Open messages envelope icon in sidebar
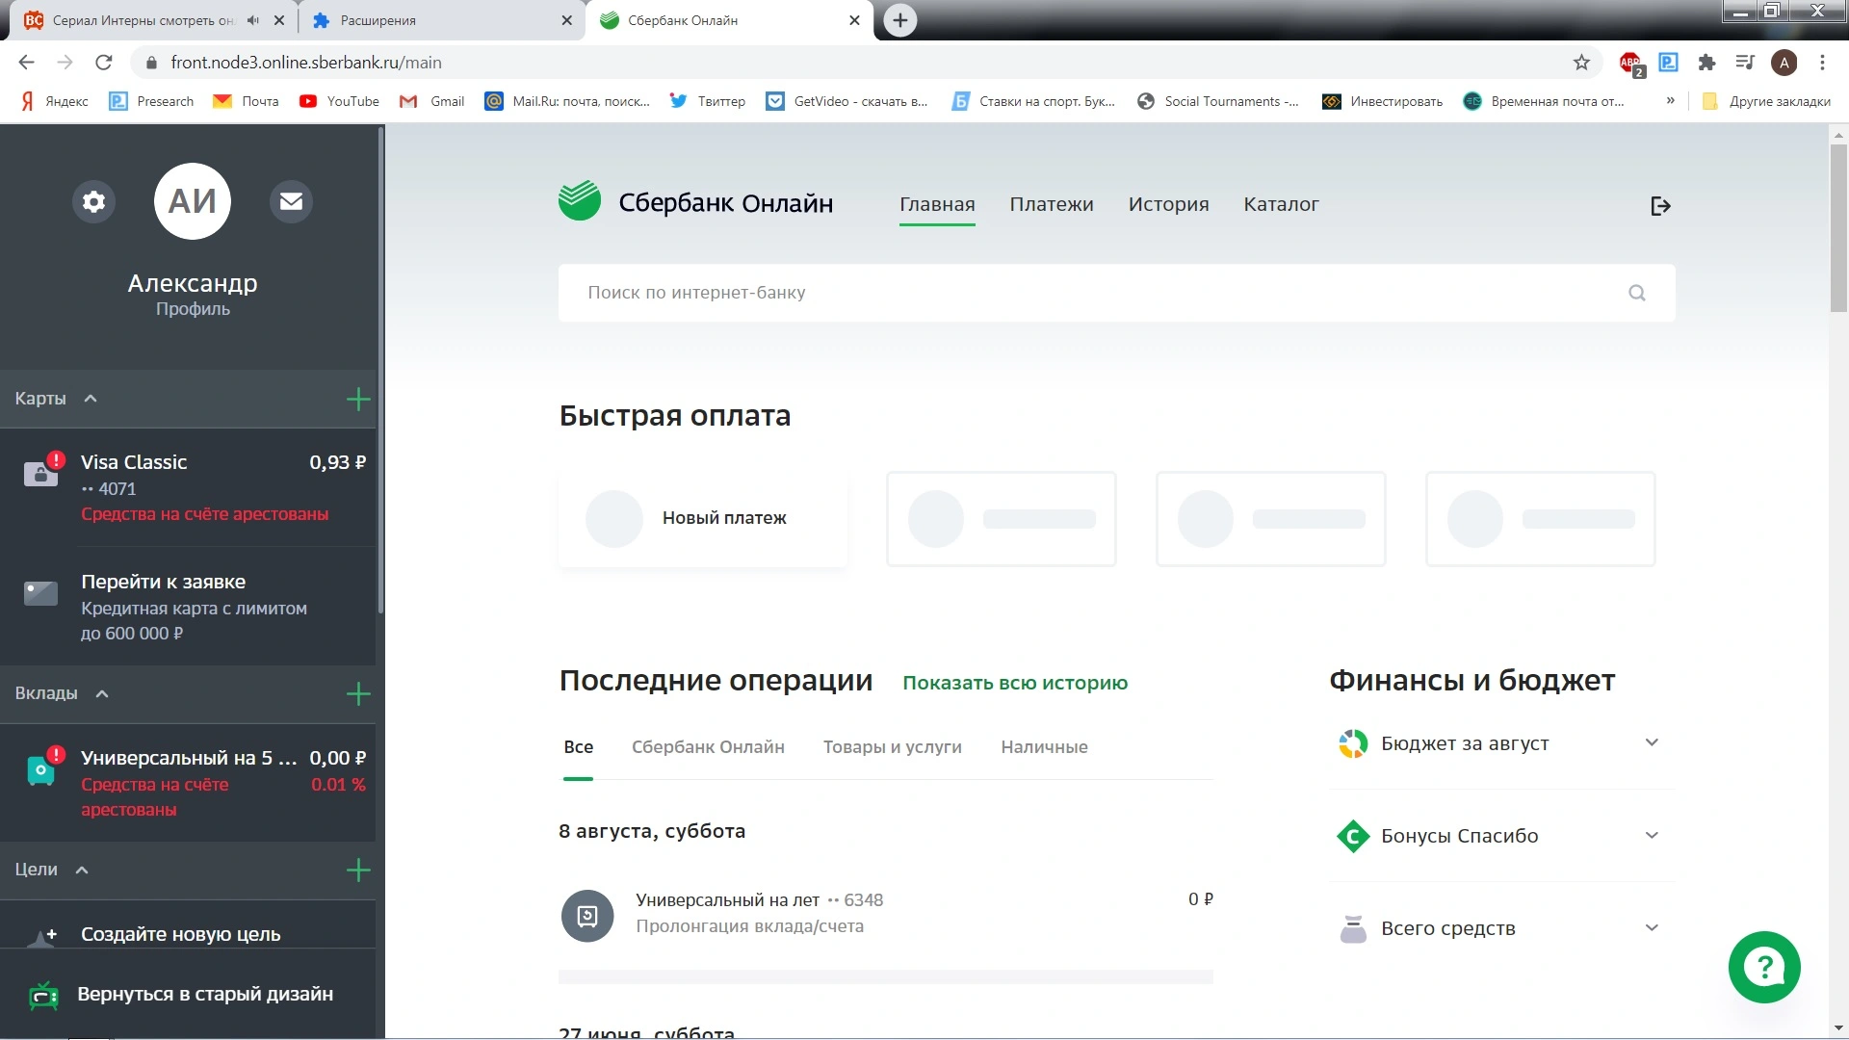This screenshot has width=1849, height=1040. [x=291, y=201]
